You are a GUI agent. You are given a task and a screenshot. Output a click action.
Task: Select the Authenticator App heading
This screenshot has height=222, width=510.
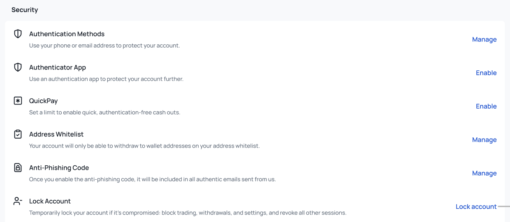pyautogui.click(x=58, y=67)
